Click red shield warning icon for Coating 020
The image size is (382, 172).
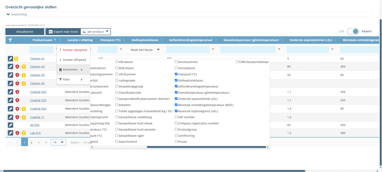click(x=17, y=92)
